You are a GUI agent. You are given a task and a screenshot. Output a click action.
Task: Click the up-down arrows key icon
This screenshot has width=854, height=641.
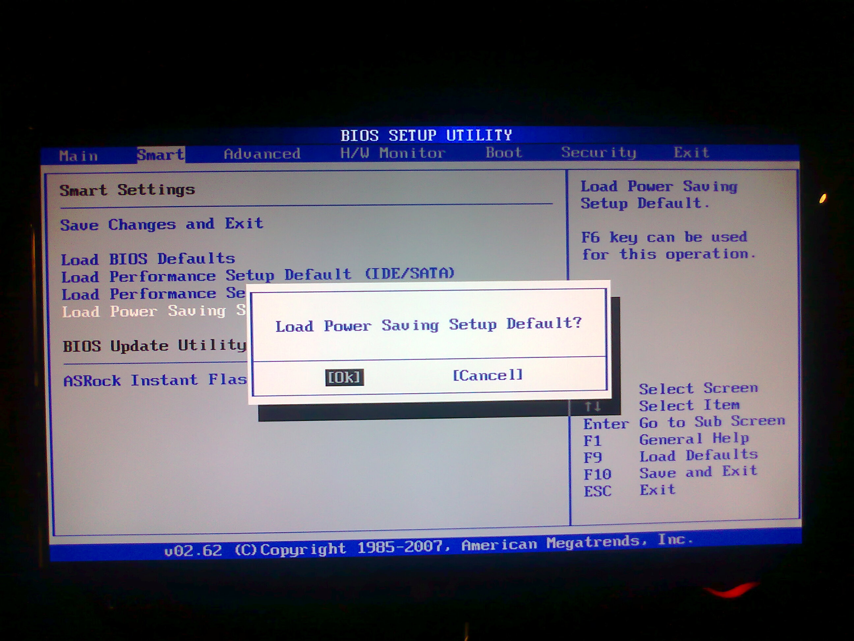point(593,406)
